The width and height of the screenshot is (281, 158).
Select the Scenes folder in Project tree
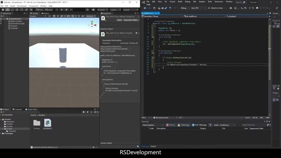pyautogui.click(x=8, y=126)
